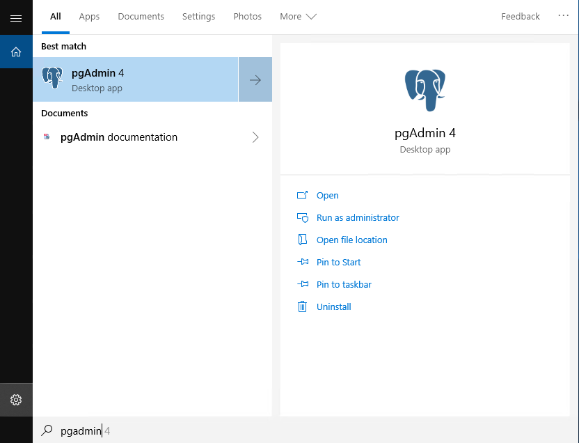Open the More filters dropdown

(x=298, y=16)
